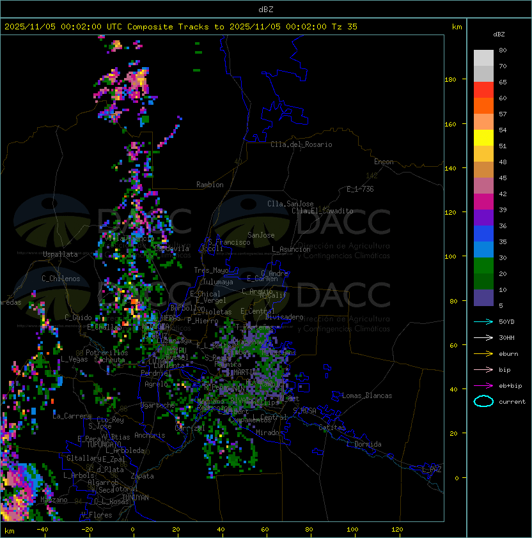Click the magenta eb+bip arrow legend icon
The image size is (532, 538).
point(483,386)
